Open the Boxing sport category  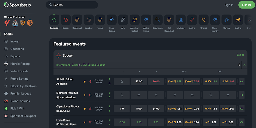point(192,20)
